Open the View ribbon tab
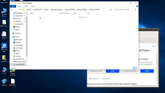165x93 pixels. pyautogui.click(x=32, y=6)
